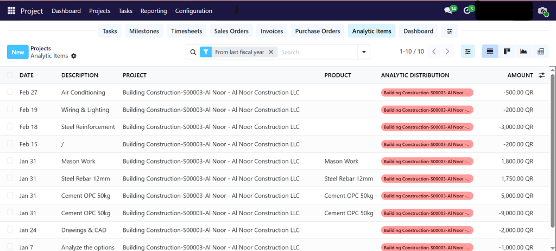Open the smart-buttons settings sliders icon
556x251 pixels.
pos(450,31)
